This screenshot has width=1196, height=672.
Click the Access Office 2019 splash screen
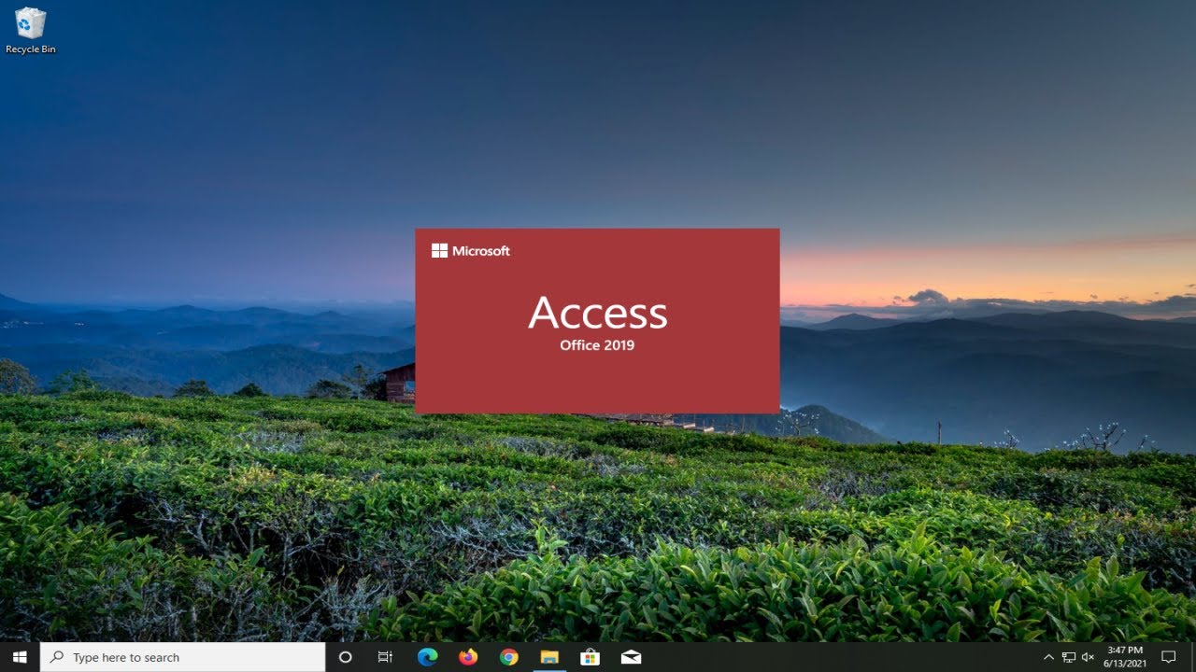click(597, 320)
